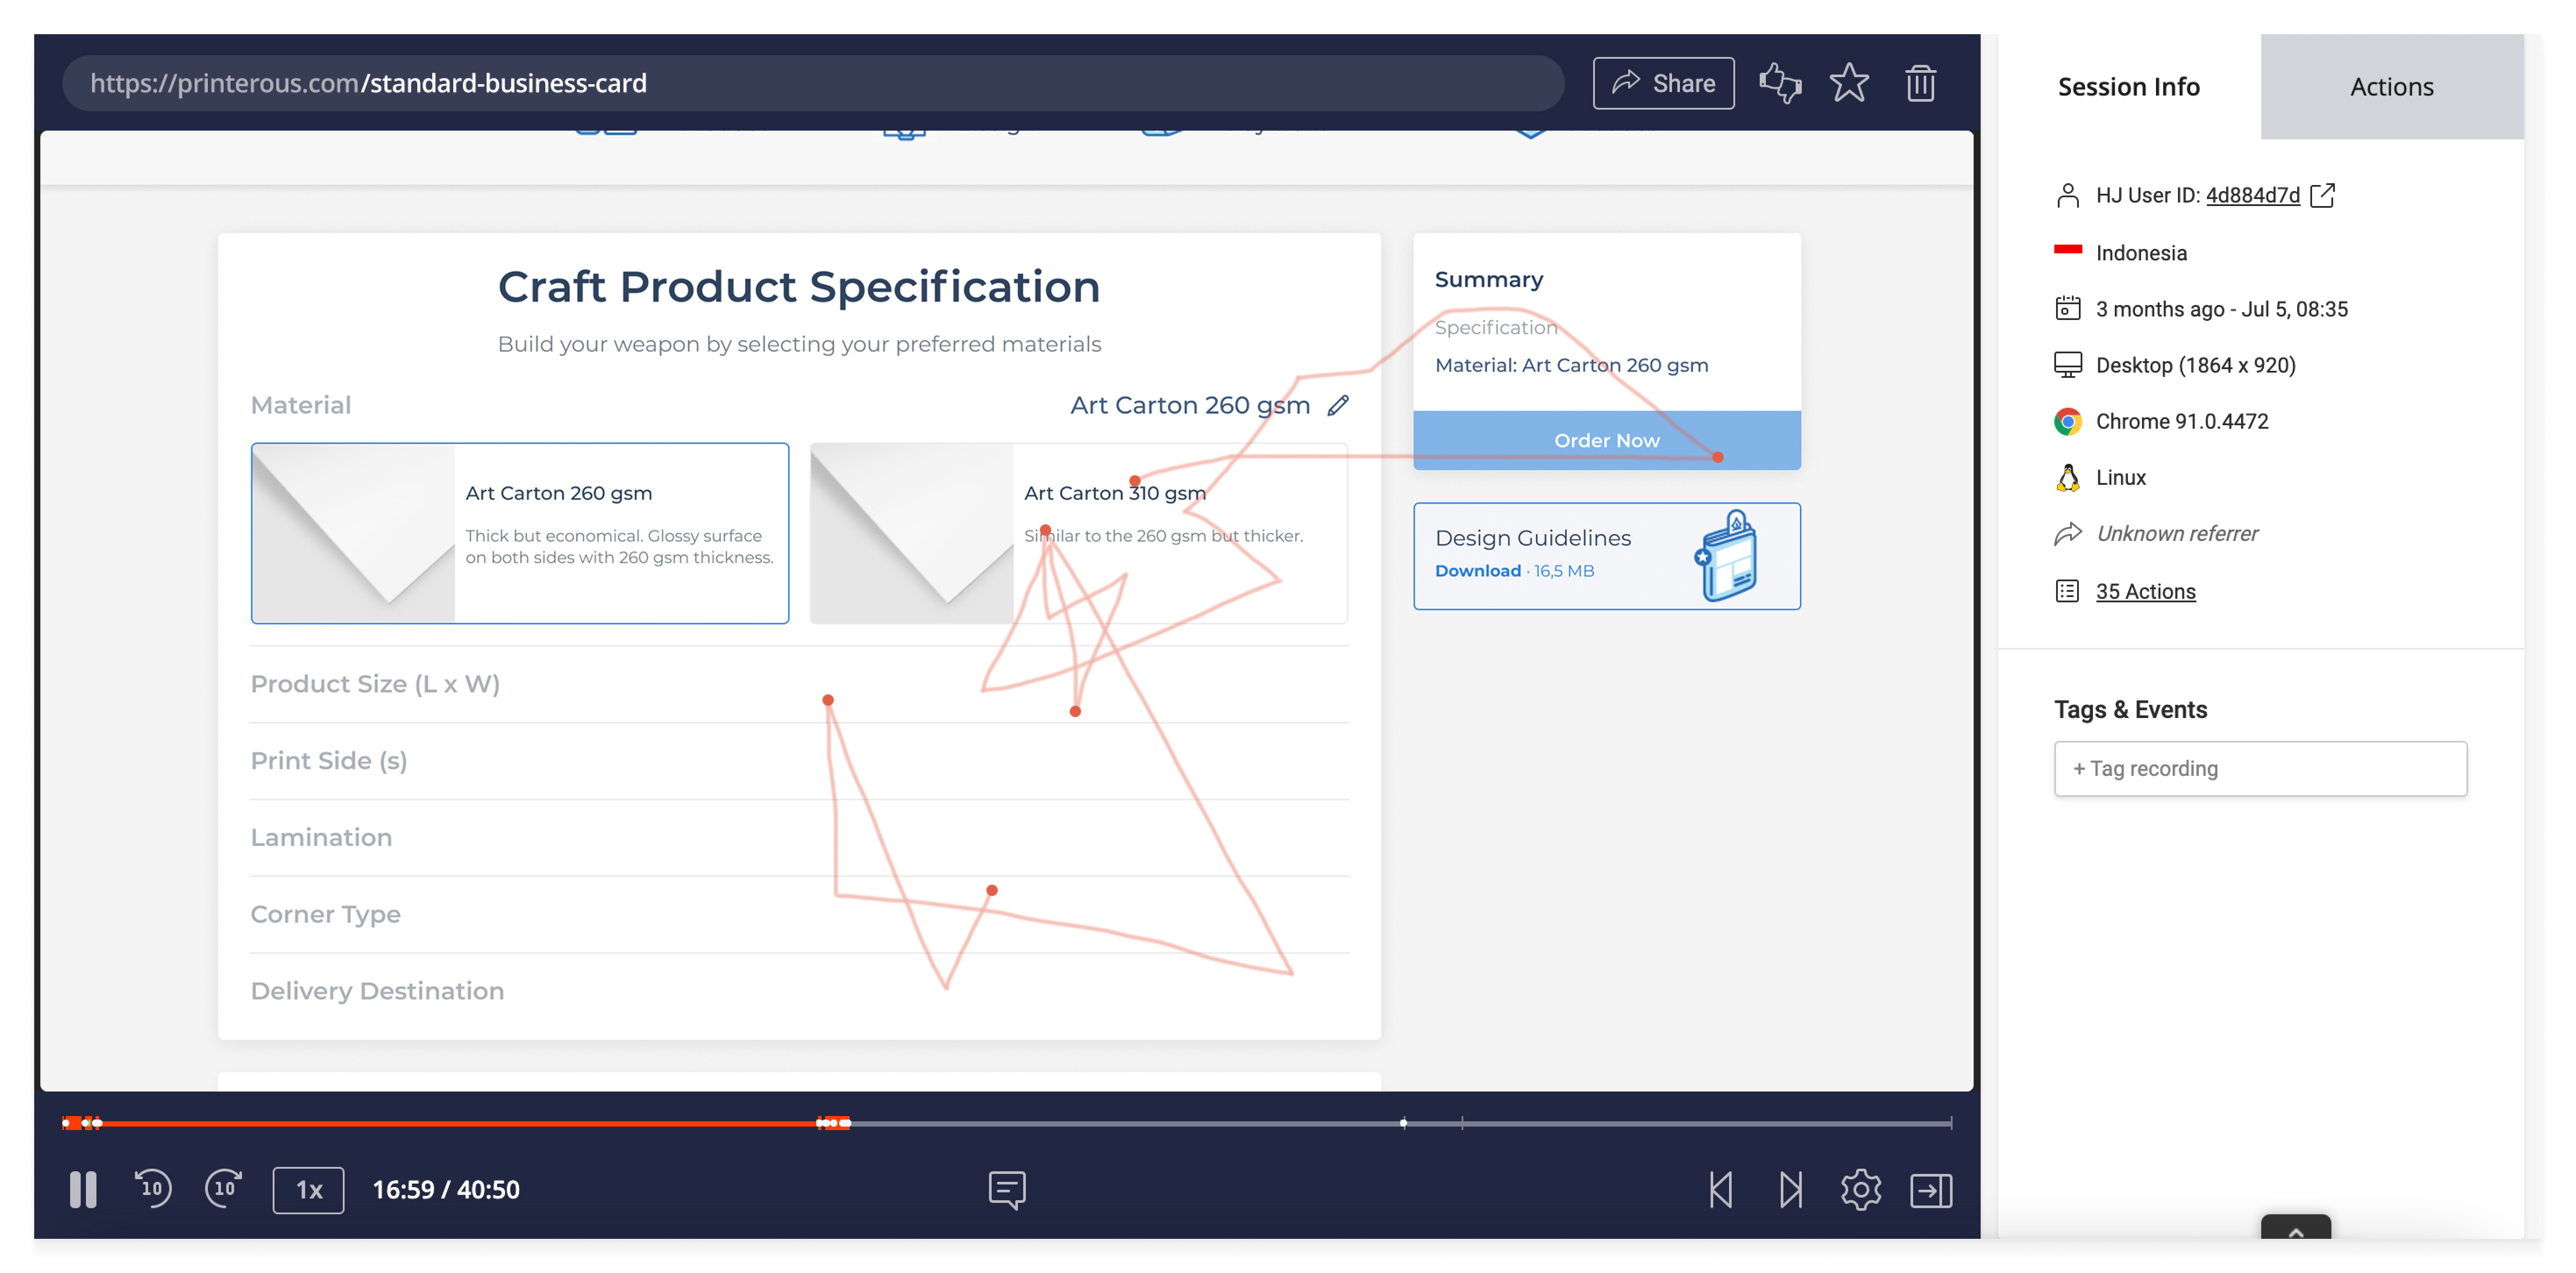Expand the Product Size (L x W) section
The height and width of the screenshot is (1273, 2576).
pos(799,684)
